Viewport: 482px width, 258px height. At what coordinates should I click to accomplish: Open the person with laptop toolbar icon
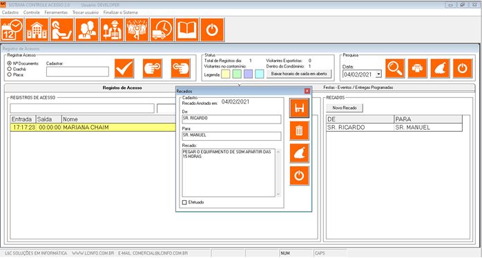61,30
